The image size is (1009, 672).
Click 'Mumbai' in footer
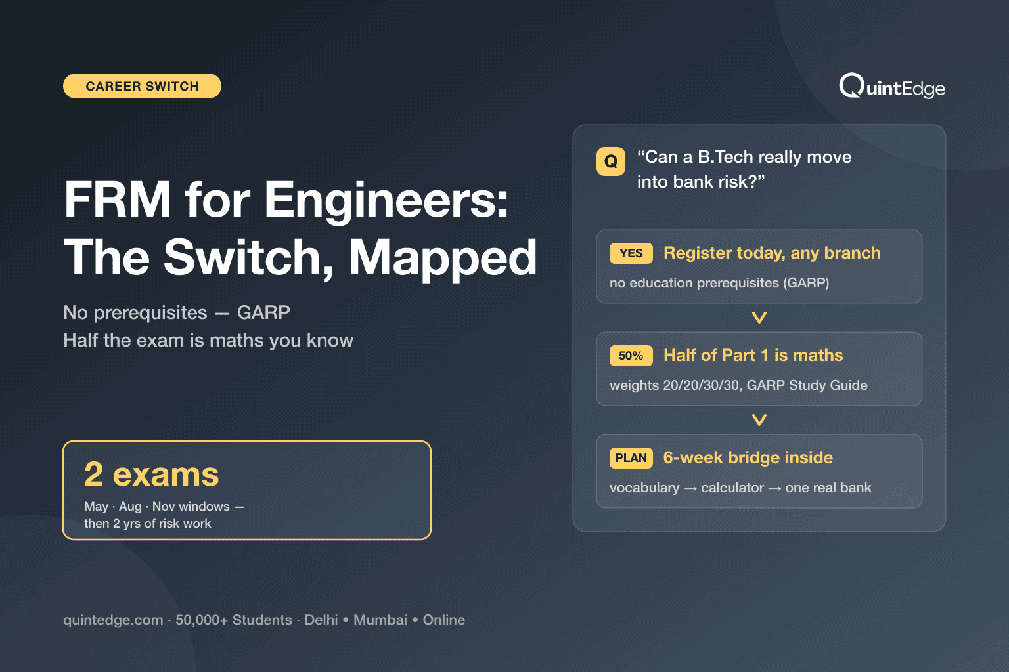click(x=380, y=620)
